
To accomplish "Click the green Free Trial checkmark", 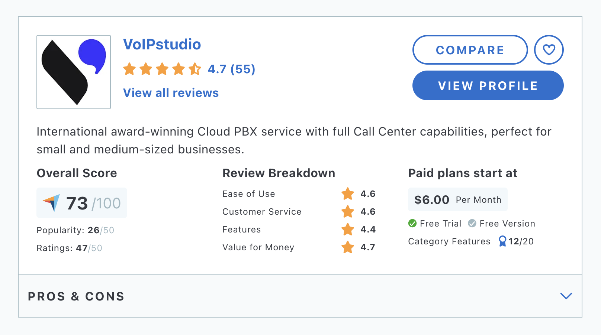I will tap(412, 223).
